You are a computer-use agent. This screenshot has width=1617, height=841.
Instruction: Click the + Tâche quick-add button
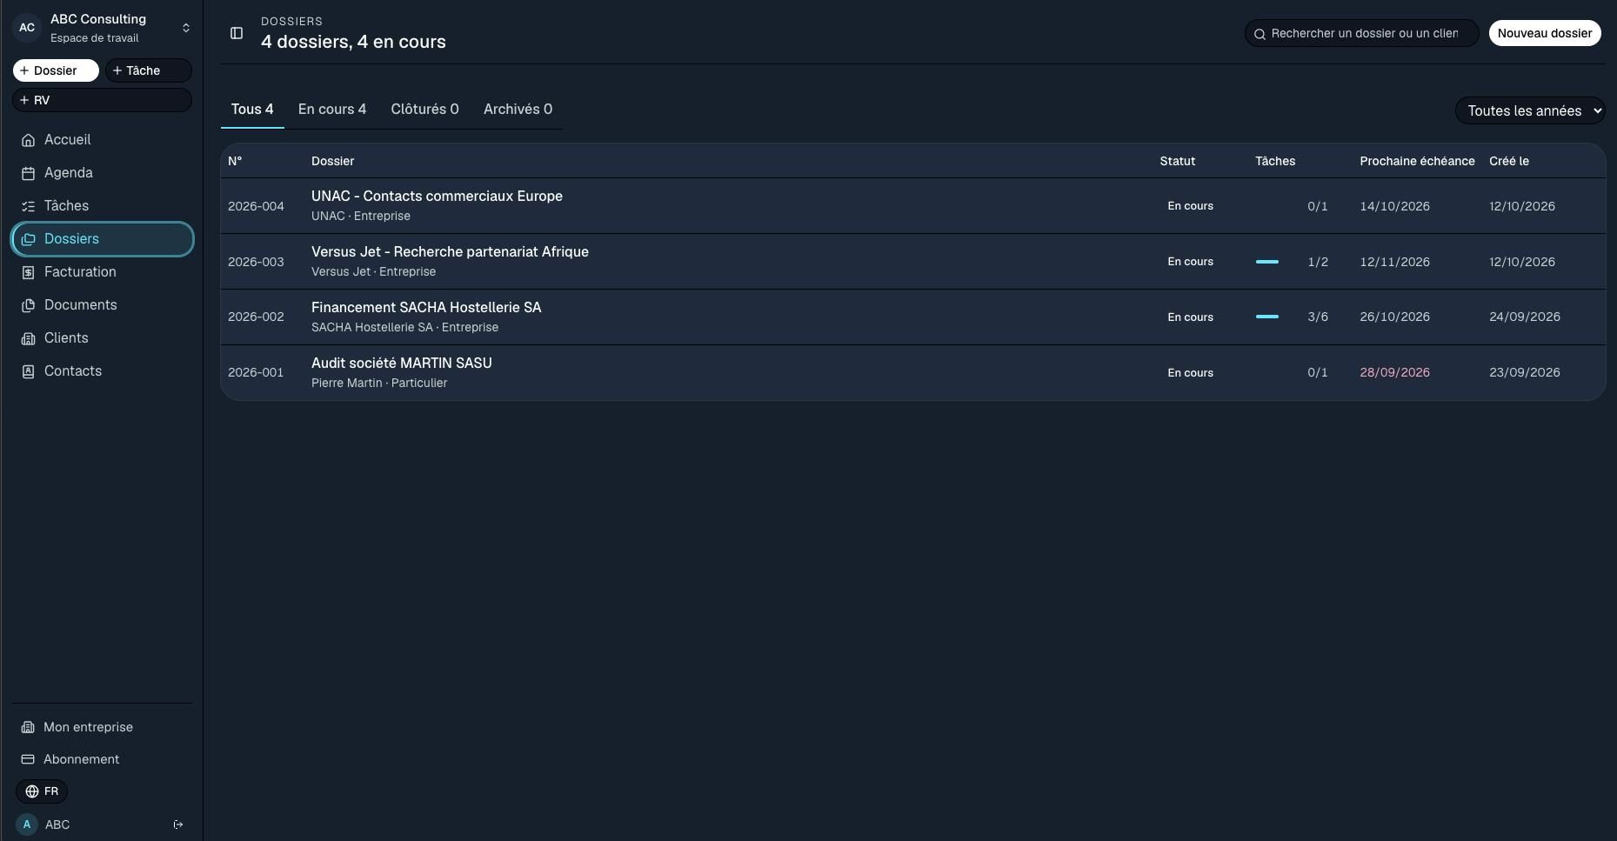(x=148, y=70)
